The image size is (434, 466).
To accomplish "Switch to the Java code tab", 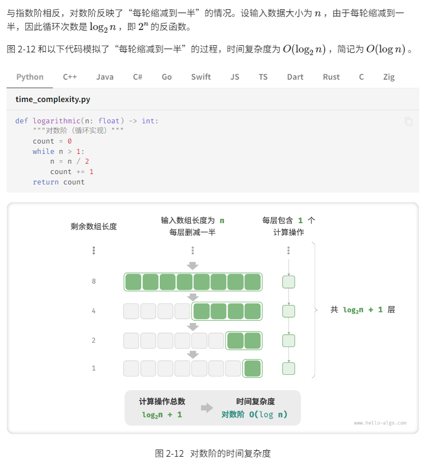I will 105,77.
